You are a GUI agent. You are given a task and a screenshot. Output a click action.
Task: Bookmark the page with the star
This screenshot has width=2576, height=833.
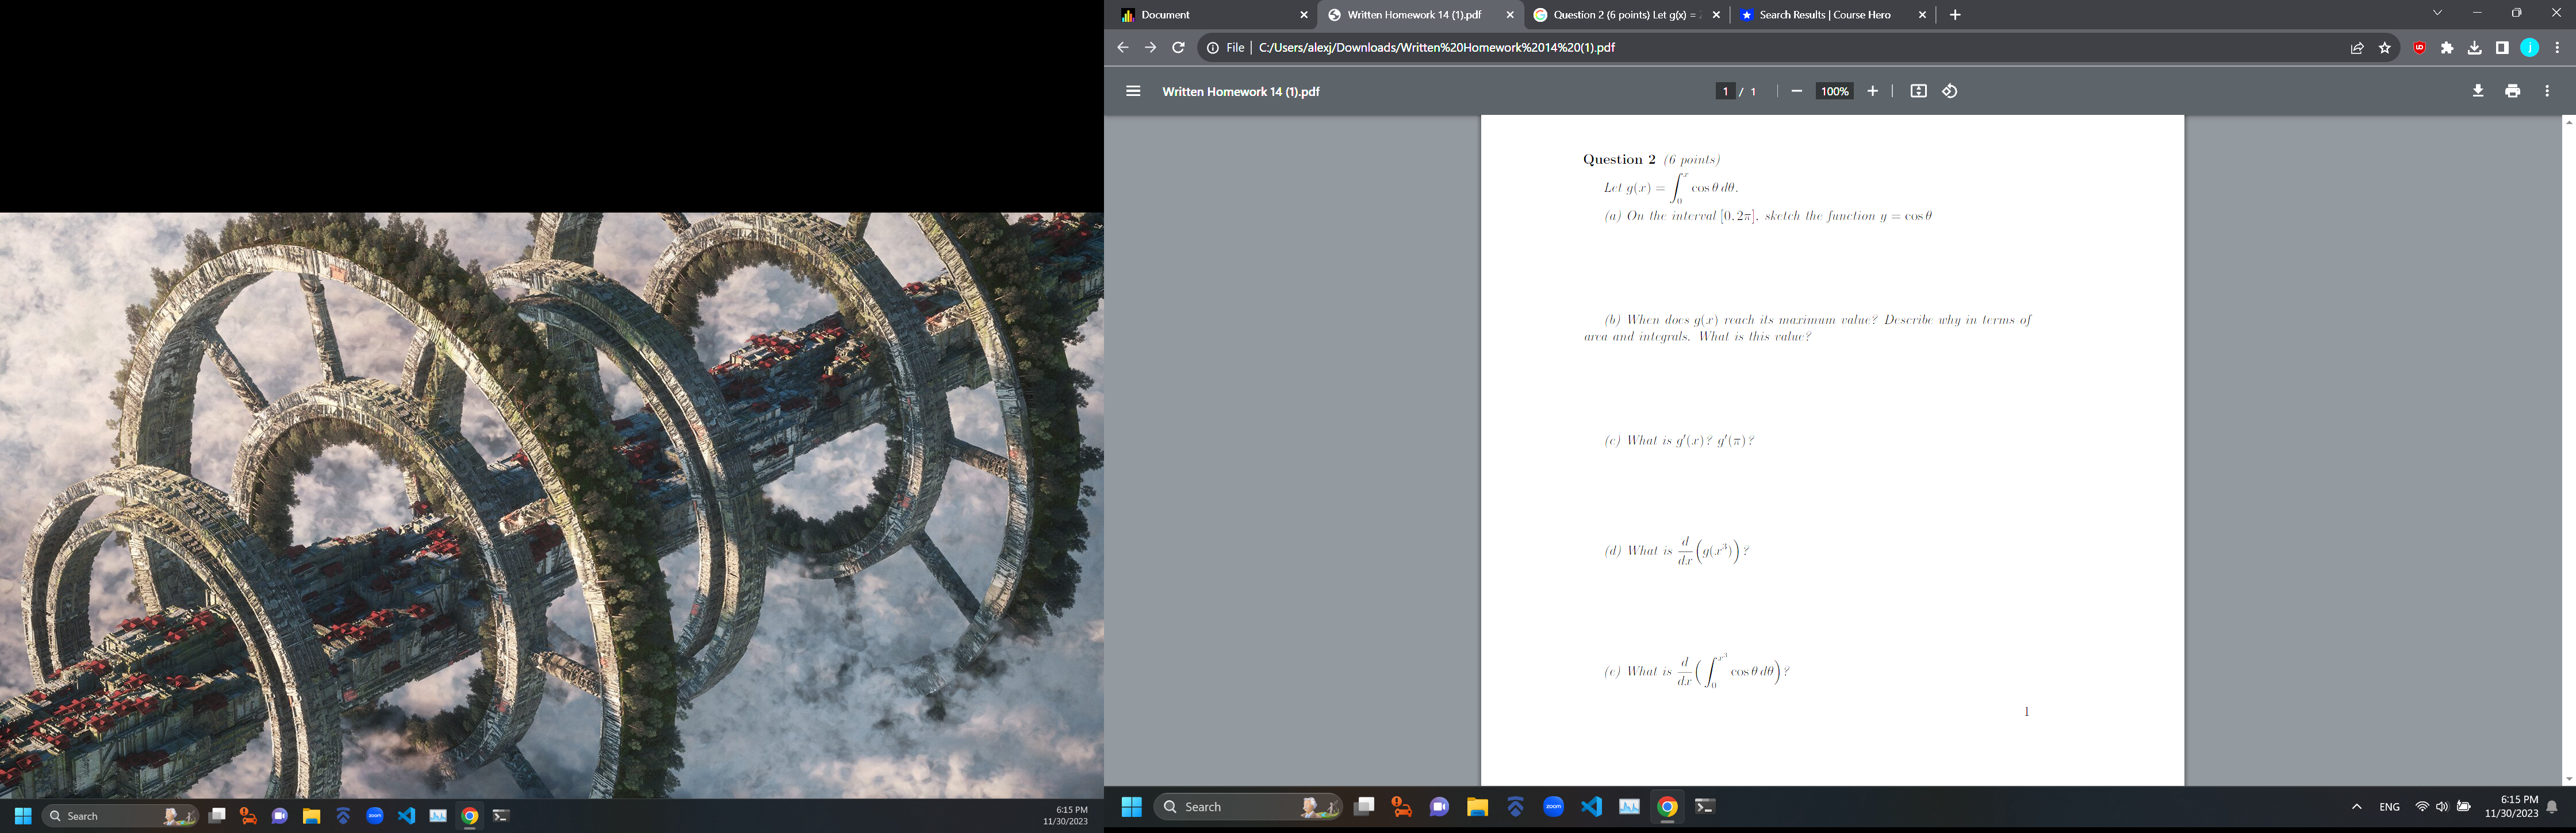(2385, 47)
